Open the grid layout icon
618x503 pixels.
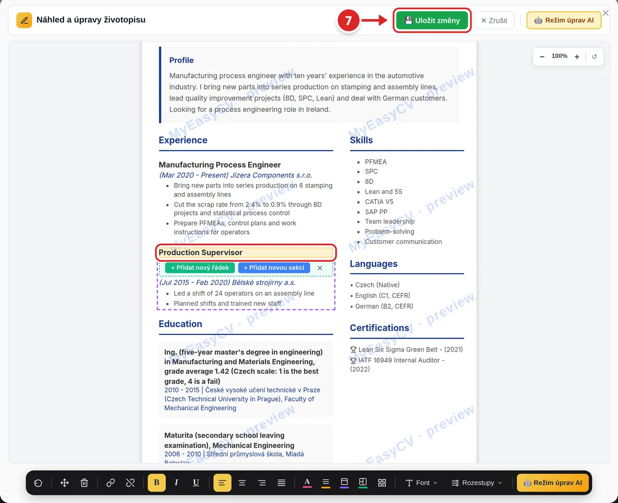pyautogui.click(x=382, y=483)
